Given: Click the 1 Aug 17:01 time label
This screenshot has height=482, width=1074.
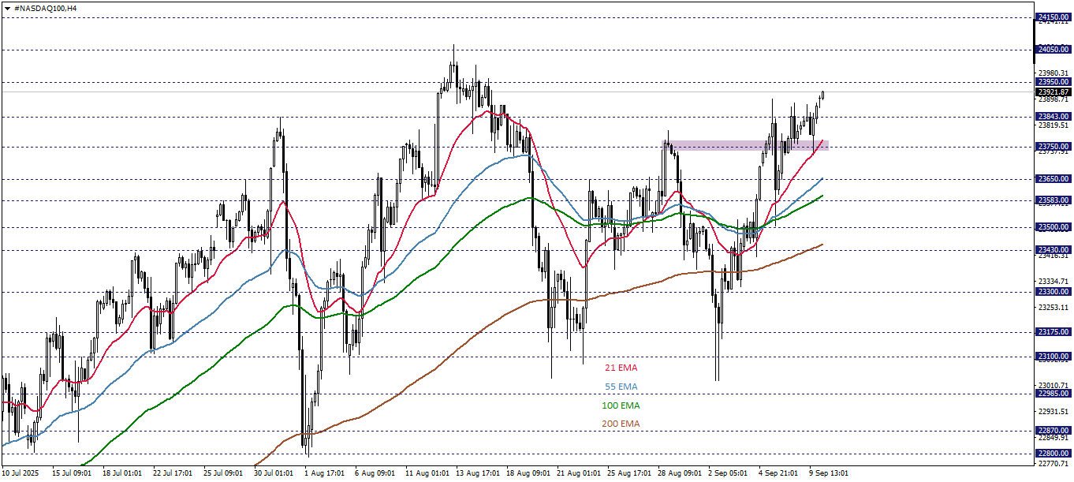Looking at the screenshot, I should click(x=324, y=473).
